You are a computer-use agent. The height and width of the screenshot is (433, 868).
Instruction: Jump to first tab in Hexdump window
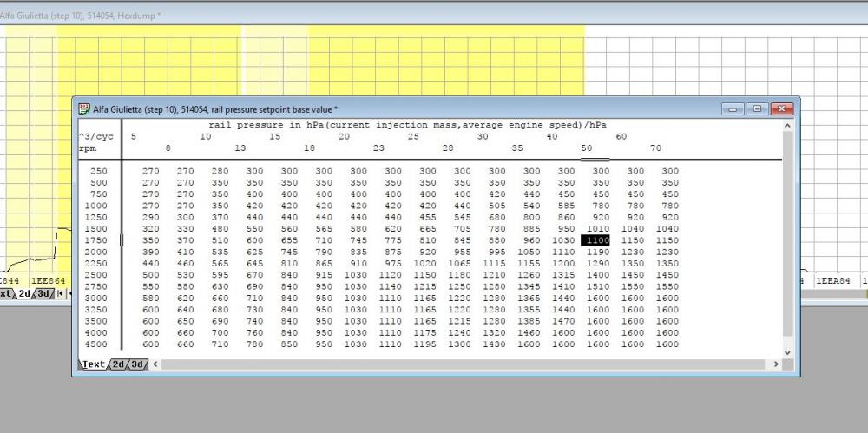pos(58,294)
